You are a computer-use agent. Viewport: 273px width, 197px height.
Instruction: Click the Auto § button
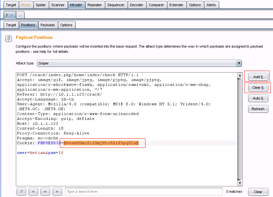(x=258, y=98)
